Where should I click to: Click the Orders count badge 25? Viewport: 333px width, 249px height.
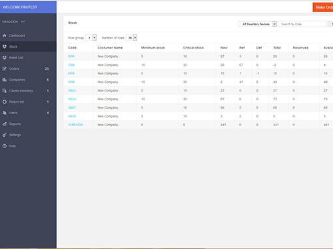pos(47,68)
